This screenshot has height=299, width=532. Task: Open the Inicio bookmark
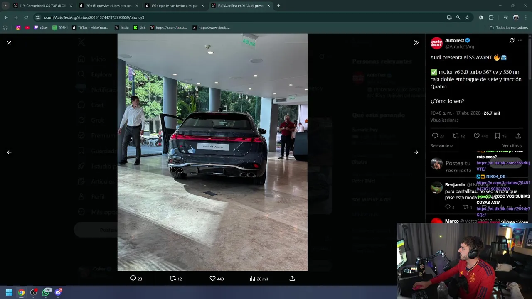click(122, 28)
